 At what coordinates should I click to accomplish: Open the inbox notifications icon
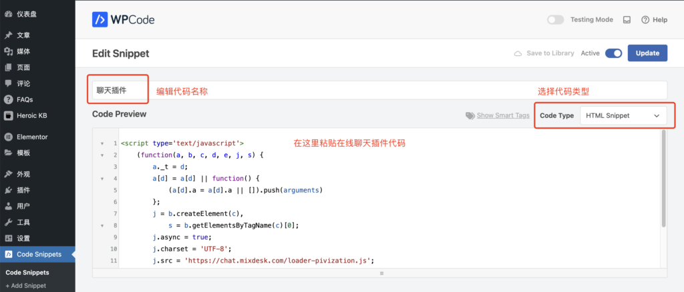627,19
